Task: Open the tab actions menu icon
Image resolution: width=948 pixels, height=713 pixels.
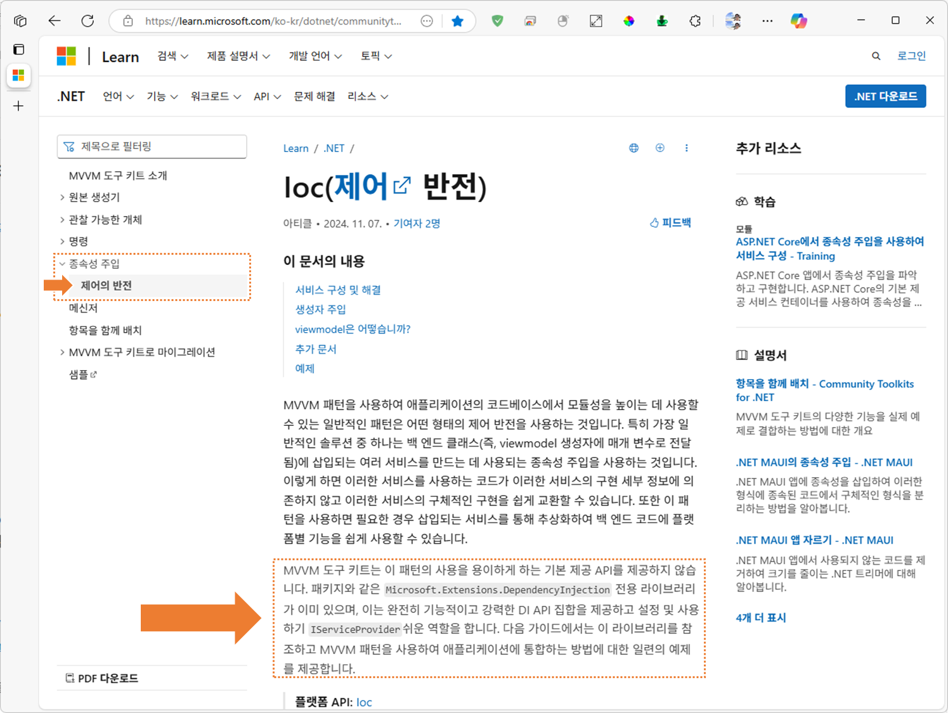Action: coord(20,21)
